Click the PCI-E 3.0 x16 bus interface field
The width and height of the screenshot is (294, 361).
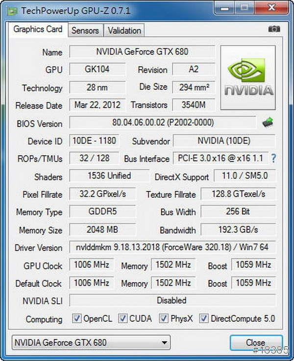tap(220, 158)
